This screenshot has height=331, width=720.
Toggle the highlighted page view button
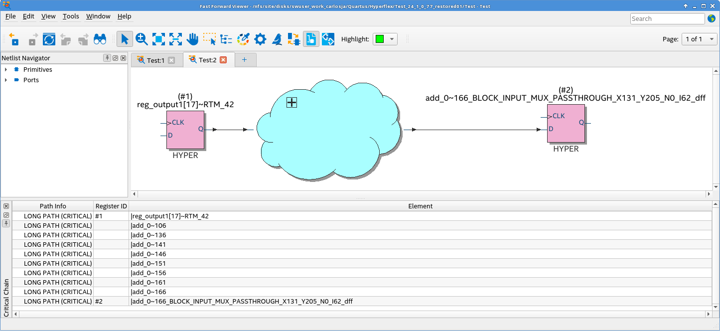click(x=311, y=39)
